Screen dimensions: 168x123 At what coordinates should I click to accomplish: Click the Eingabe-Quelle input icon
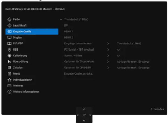[9, 32]
